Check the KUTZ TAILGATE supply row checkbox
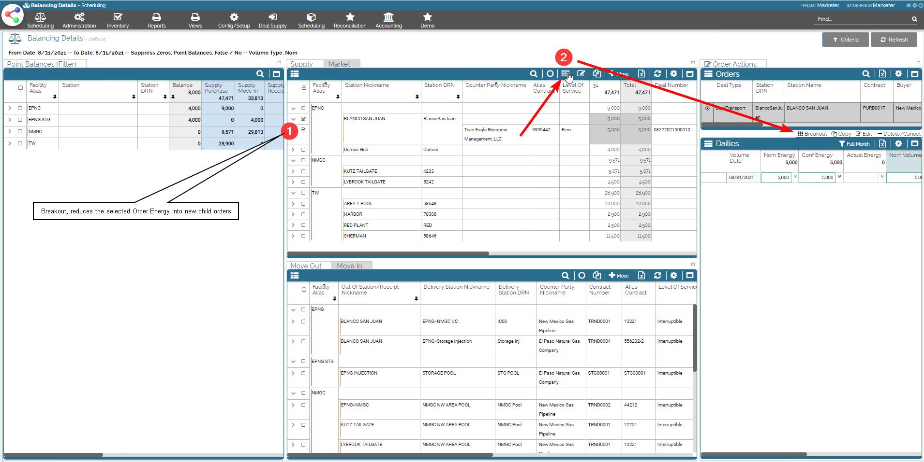This screenshot has height=462, width=924. click(303, 171)
